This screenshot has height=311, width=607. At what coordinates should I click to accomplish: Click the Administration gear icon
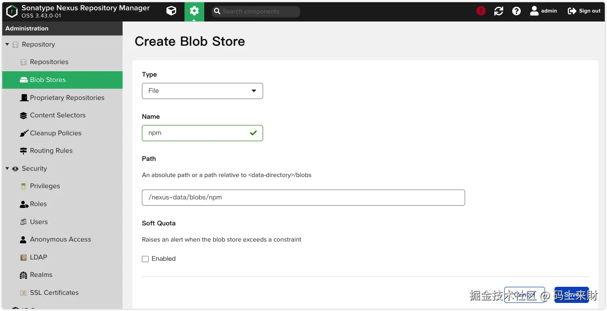tap(194, 11)
